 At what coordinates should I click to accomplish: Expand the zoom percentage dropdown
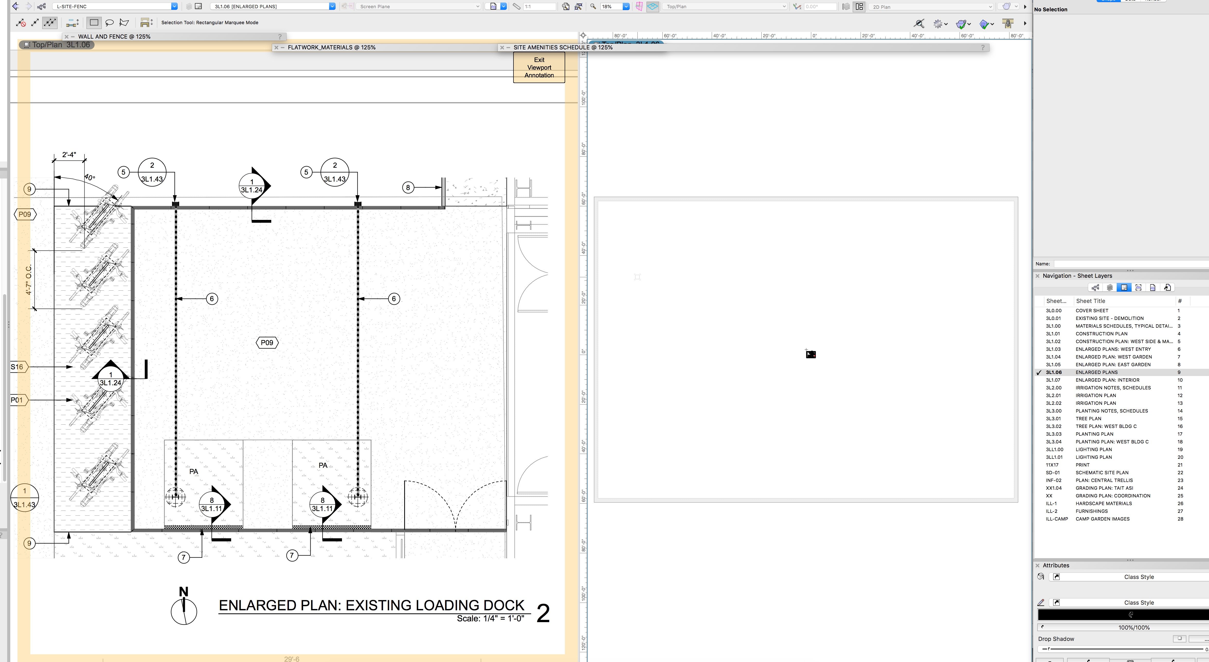point(626,7)
